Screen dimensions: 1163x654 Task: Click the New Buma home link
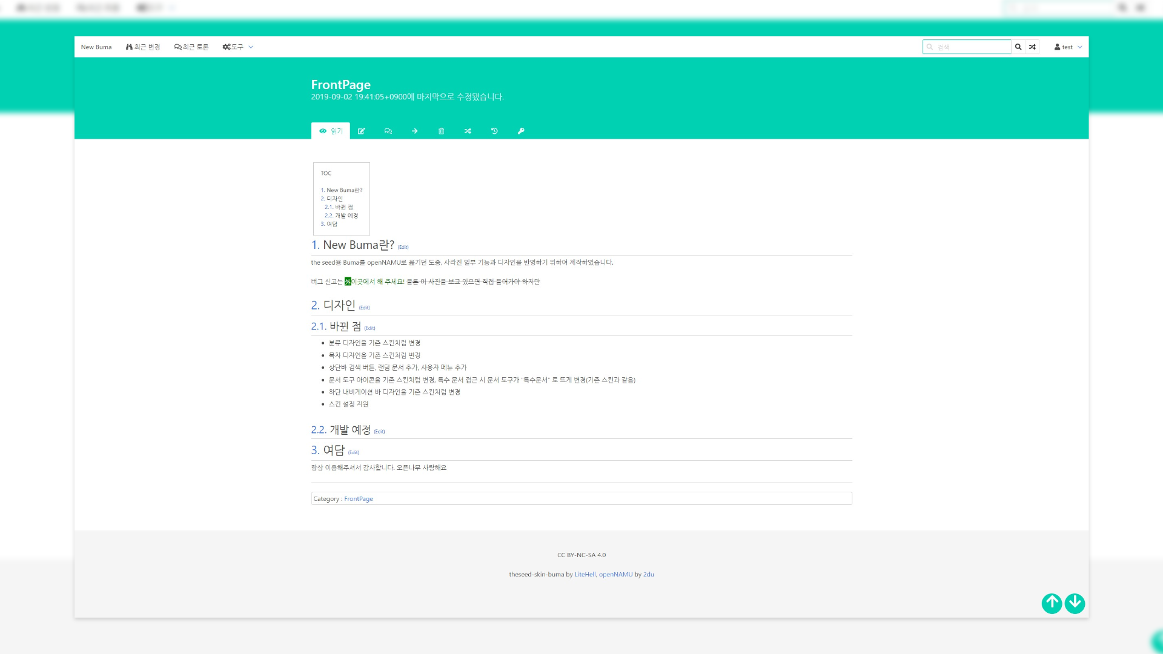coord(96,47)
